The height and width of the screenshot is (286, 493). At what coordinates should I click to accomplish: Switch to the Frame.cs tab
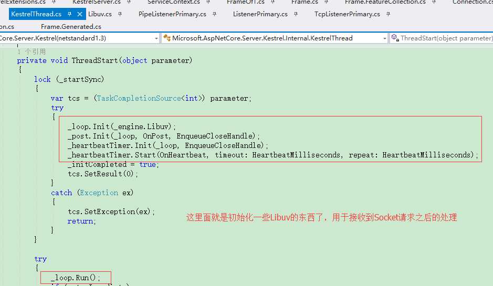point(305,2)
